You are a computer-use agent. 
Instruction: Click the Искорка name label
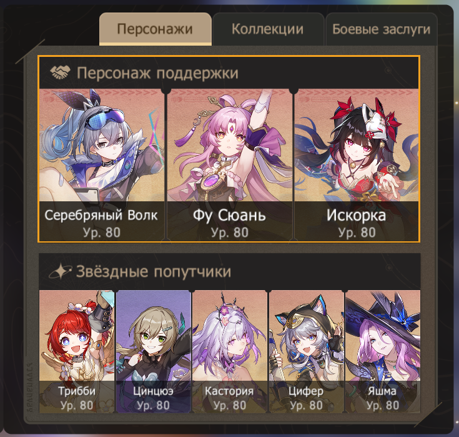point(356,215)
